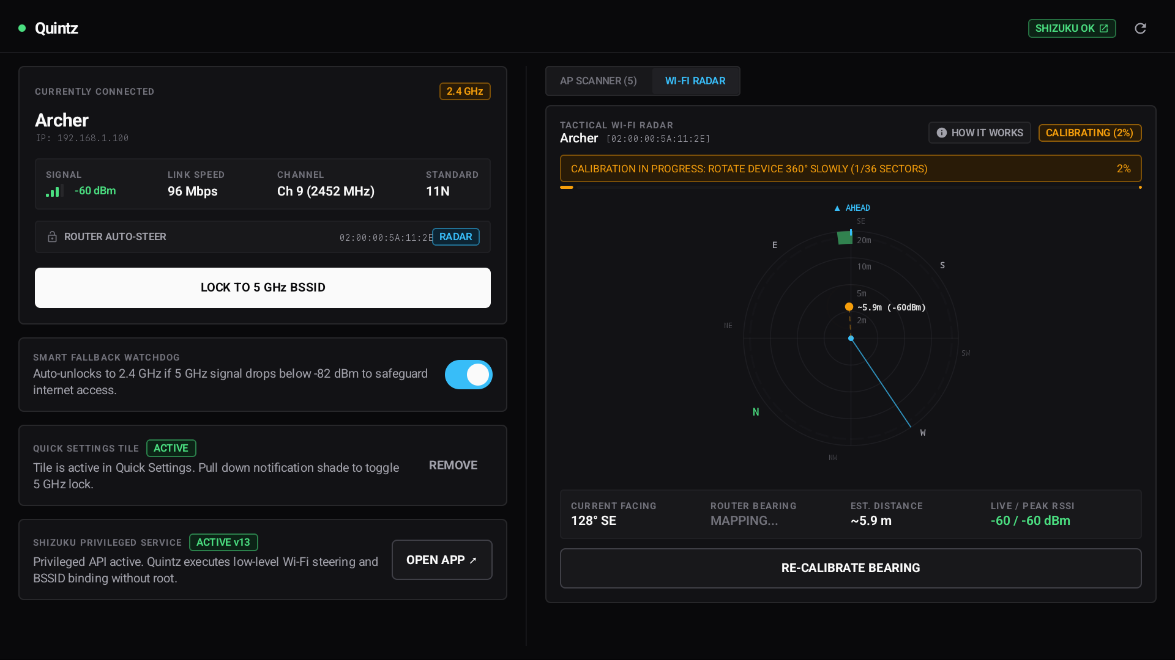This screenshot has width=1175, height=660.
Task: Click the IP: 192.168.1.100 text
Action: (82, 138)
